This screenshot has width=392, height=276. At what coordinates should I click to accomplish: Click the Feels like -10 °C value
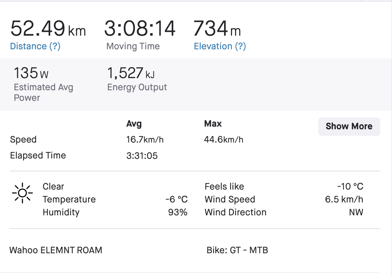pos(350,187)
